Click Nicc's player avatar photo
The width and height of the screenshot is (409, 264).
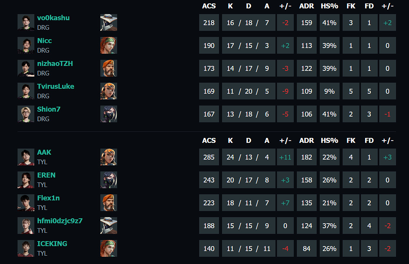[x=26, y=45]
